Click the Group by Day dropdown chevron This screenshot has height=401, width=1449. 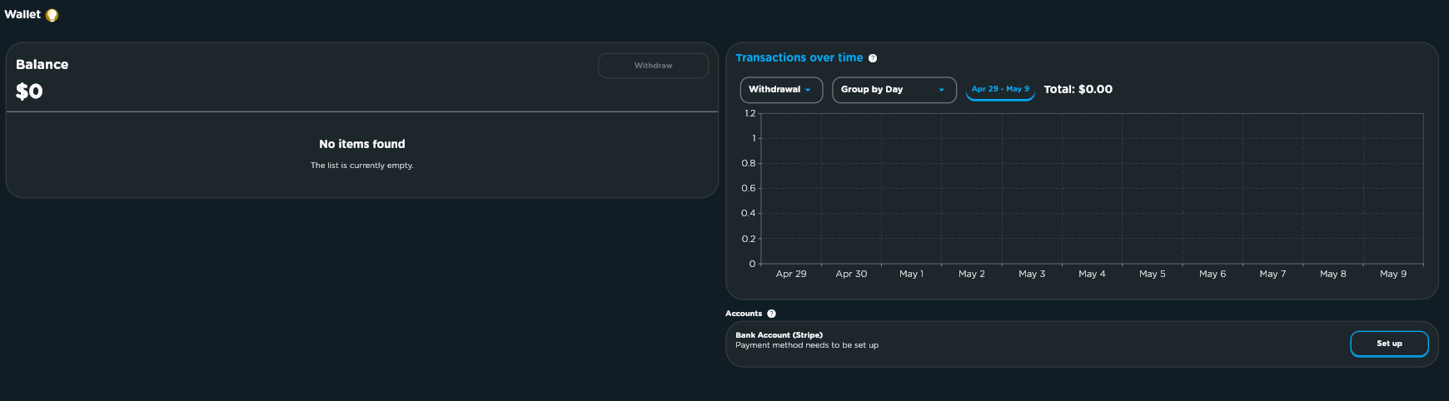click(x=942, y=90)
